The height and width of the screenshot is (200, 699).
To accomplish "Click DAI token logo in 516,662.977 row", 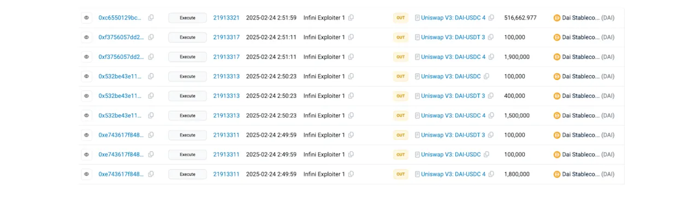I will (x=557, y=17).
